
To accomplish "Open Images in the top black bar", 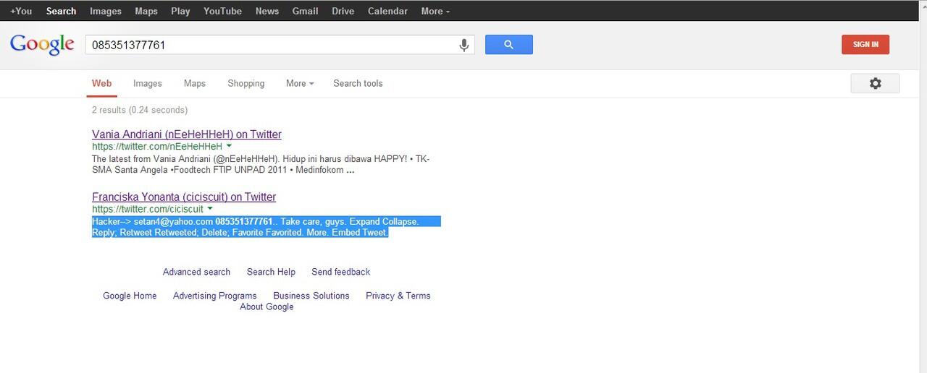I will click(x=106, y=11).
